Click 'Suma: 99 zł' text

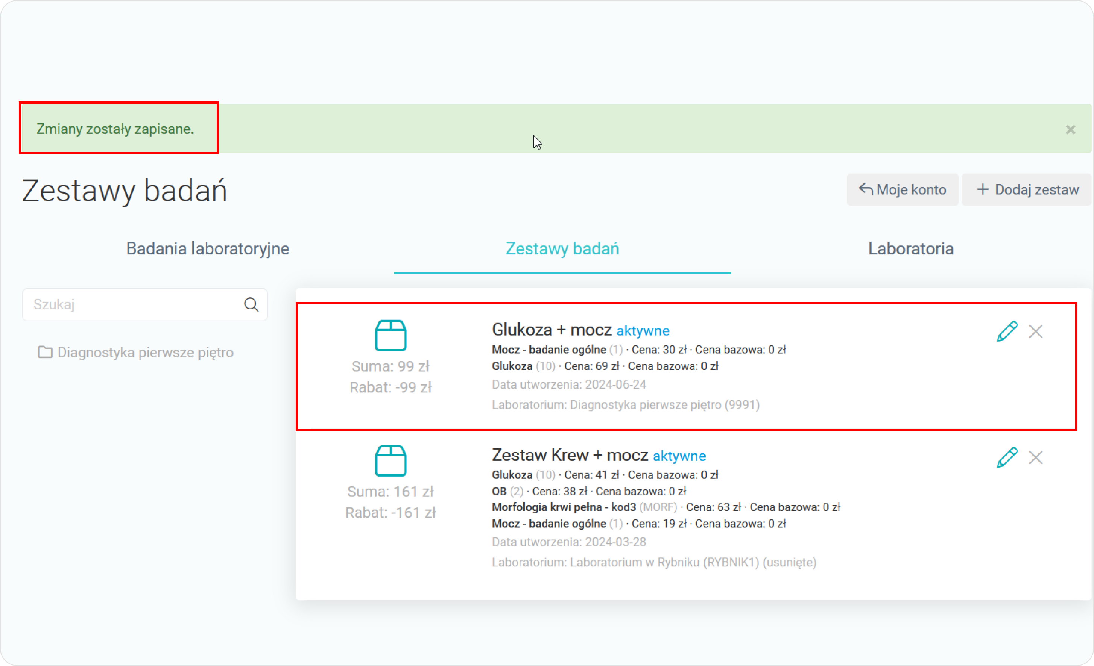[390, 366]
